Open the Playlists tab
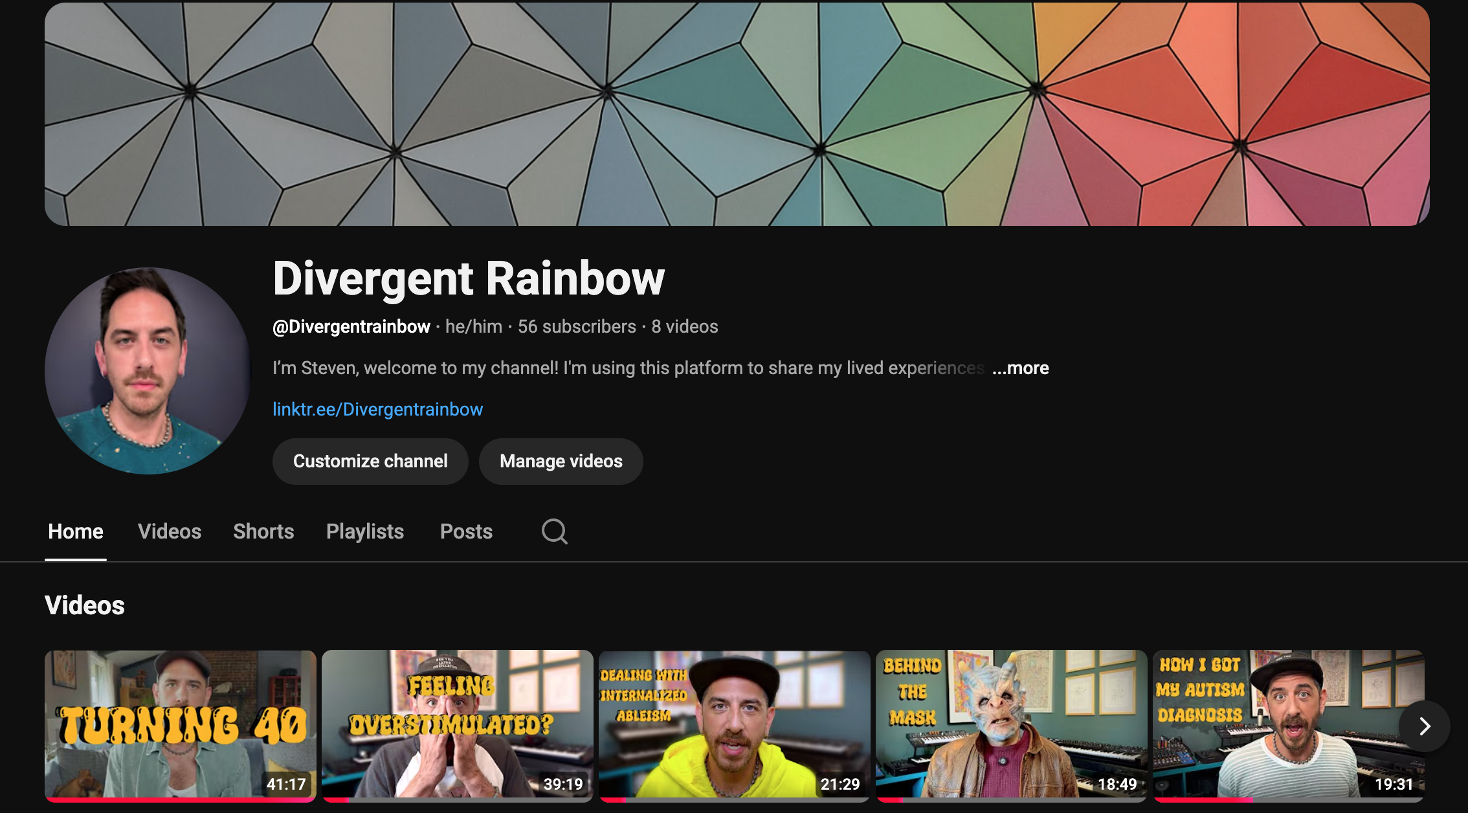 (x=365, y=531)
